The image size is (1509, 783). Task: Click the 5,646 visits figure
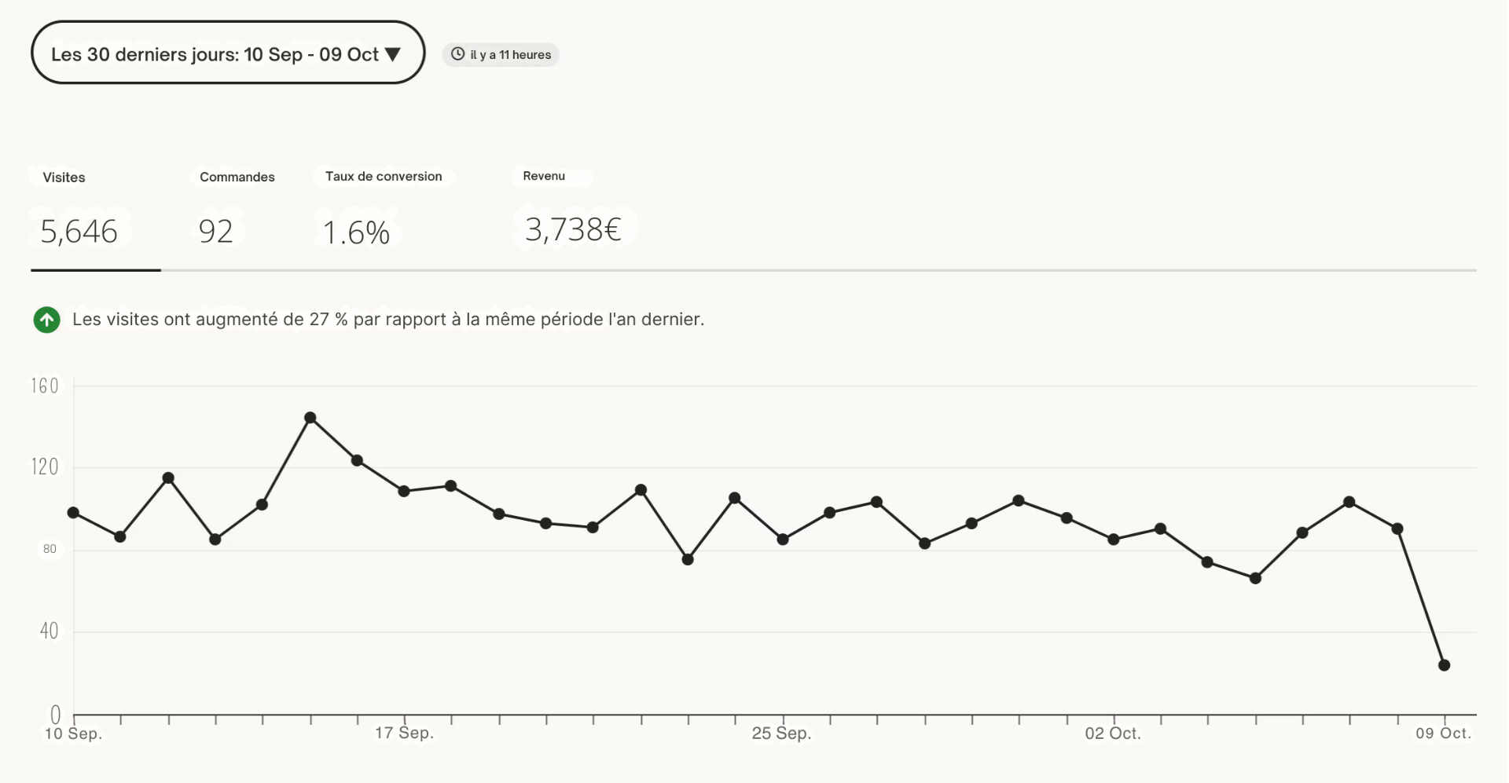pyautogui.click(x=79, y=231)
